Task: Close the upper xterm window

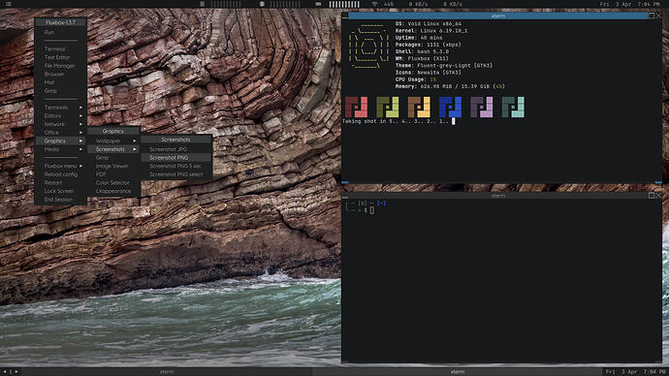Action: [658, 16]
